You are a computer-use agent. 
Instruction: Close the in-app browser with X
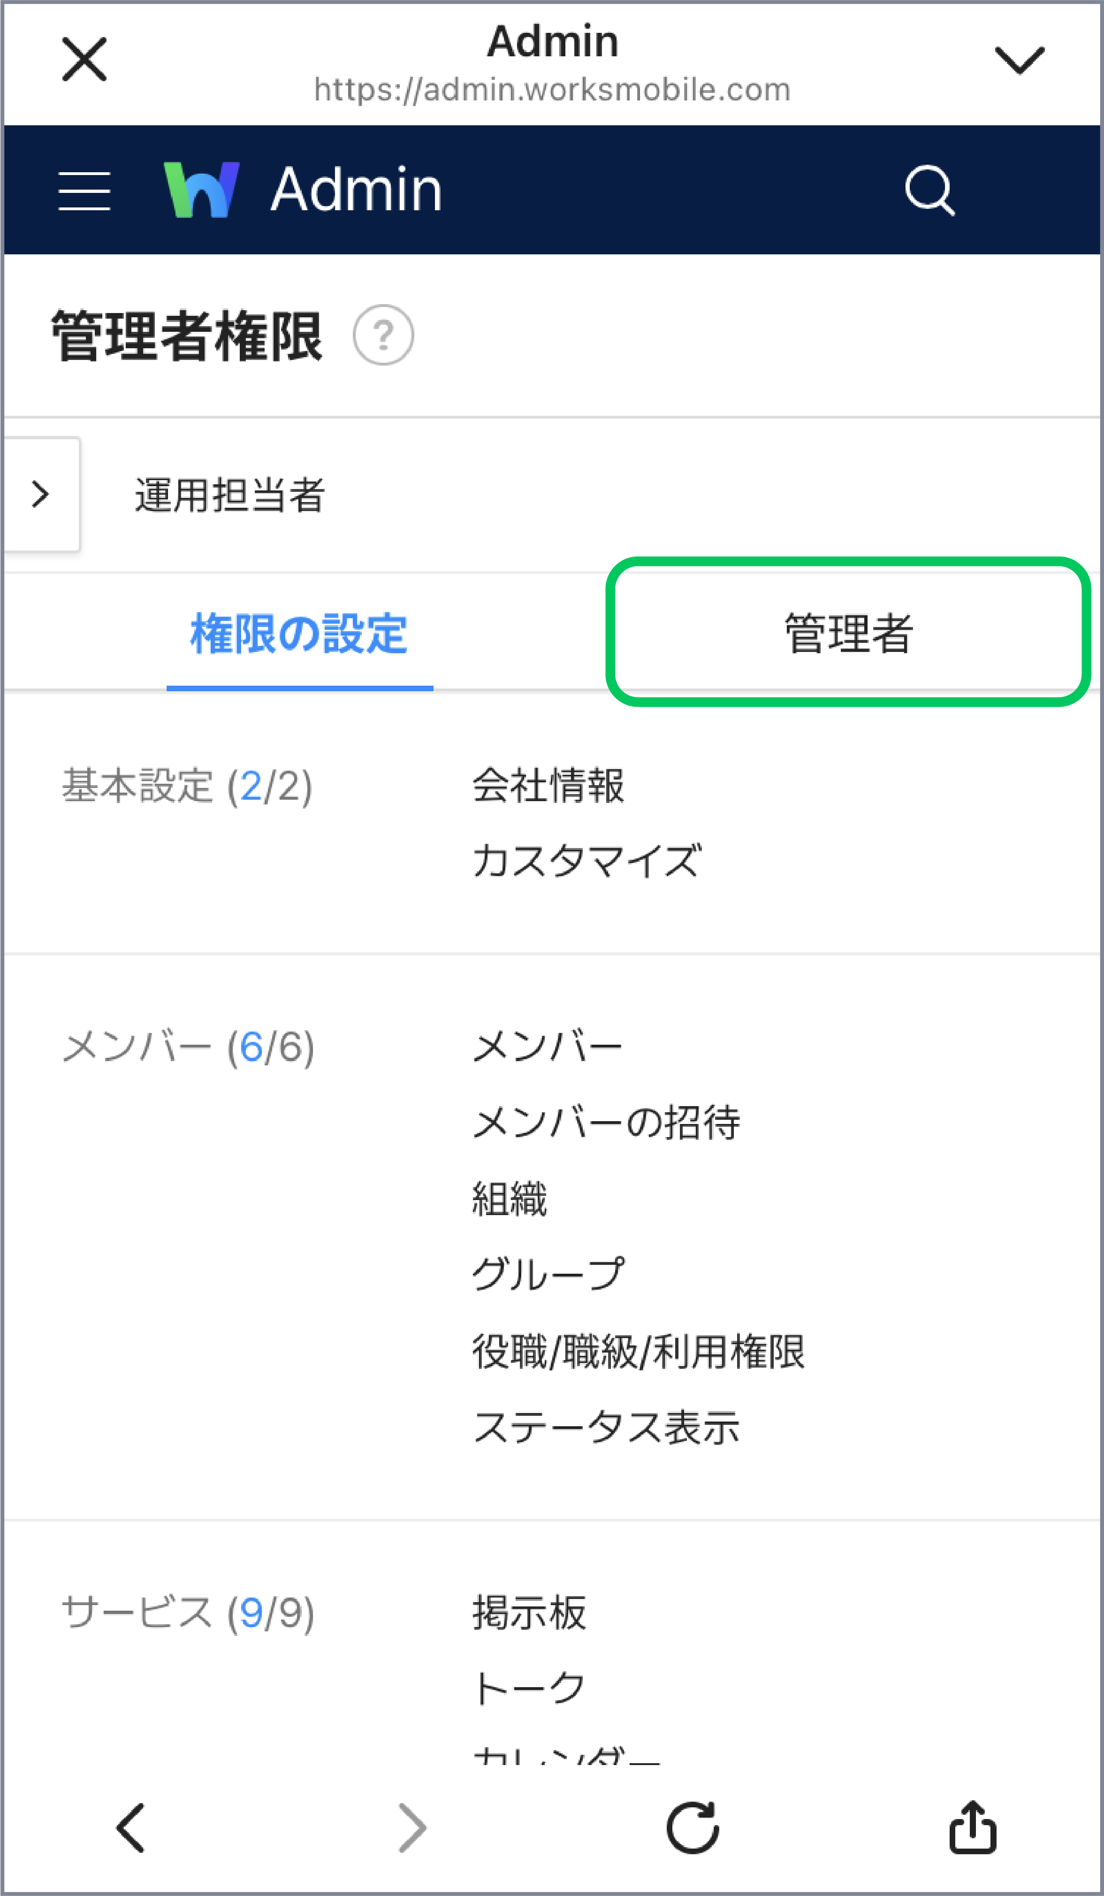[84, 60]
